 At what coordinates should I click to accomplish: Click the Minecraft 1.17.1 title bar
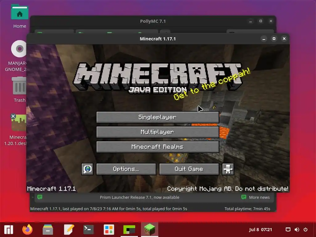[158, 39]
